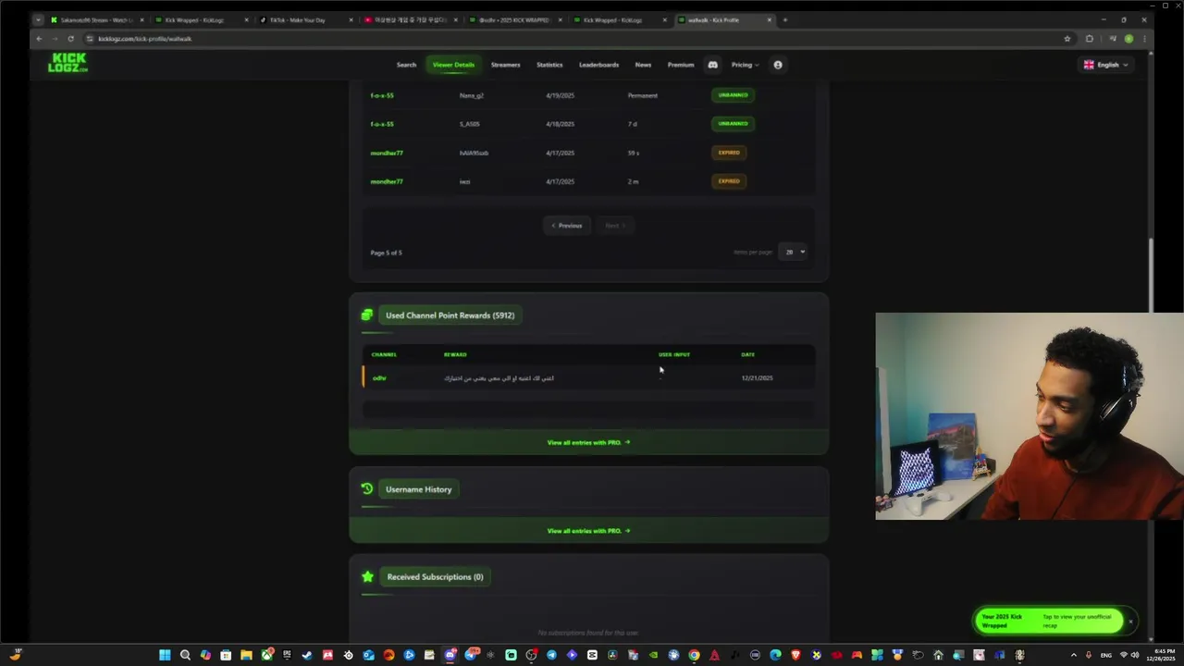Click the page vertical scrollbar thumb
Image resolution: width=1184 pixels, height=666 pixels.
tap(1151, 275)
